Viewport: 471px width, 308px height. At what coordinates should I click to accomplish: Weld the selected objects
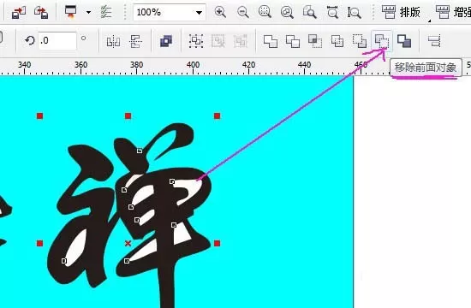pos(271,41)
